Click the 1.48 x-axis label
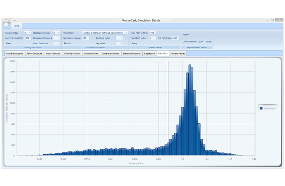Screen dimensions: 285x186 [254, 159]
